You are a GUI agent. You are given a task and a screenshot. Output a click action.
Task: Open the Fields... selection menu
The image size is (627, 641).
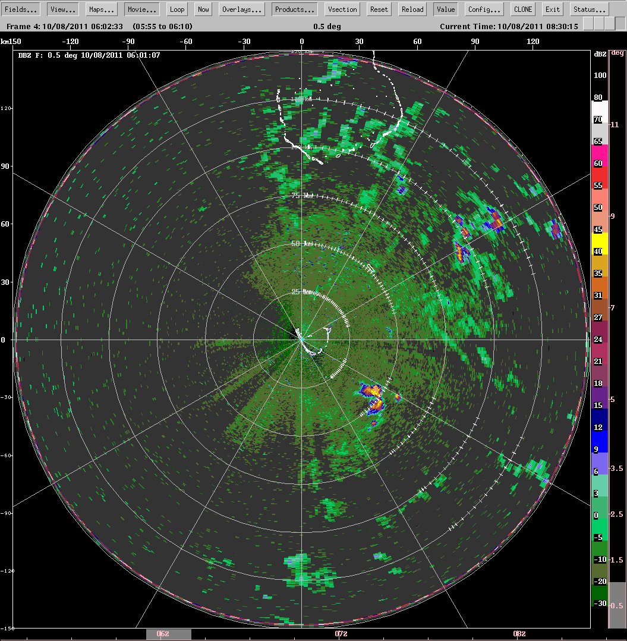pos(21,10)
